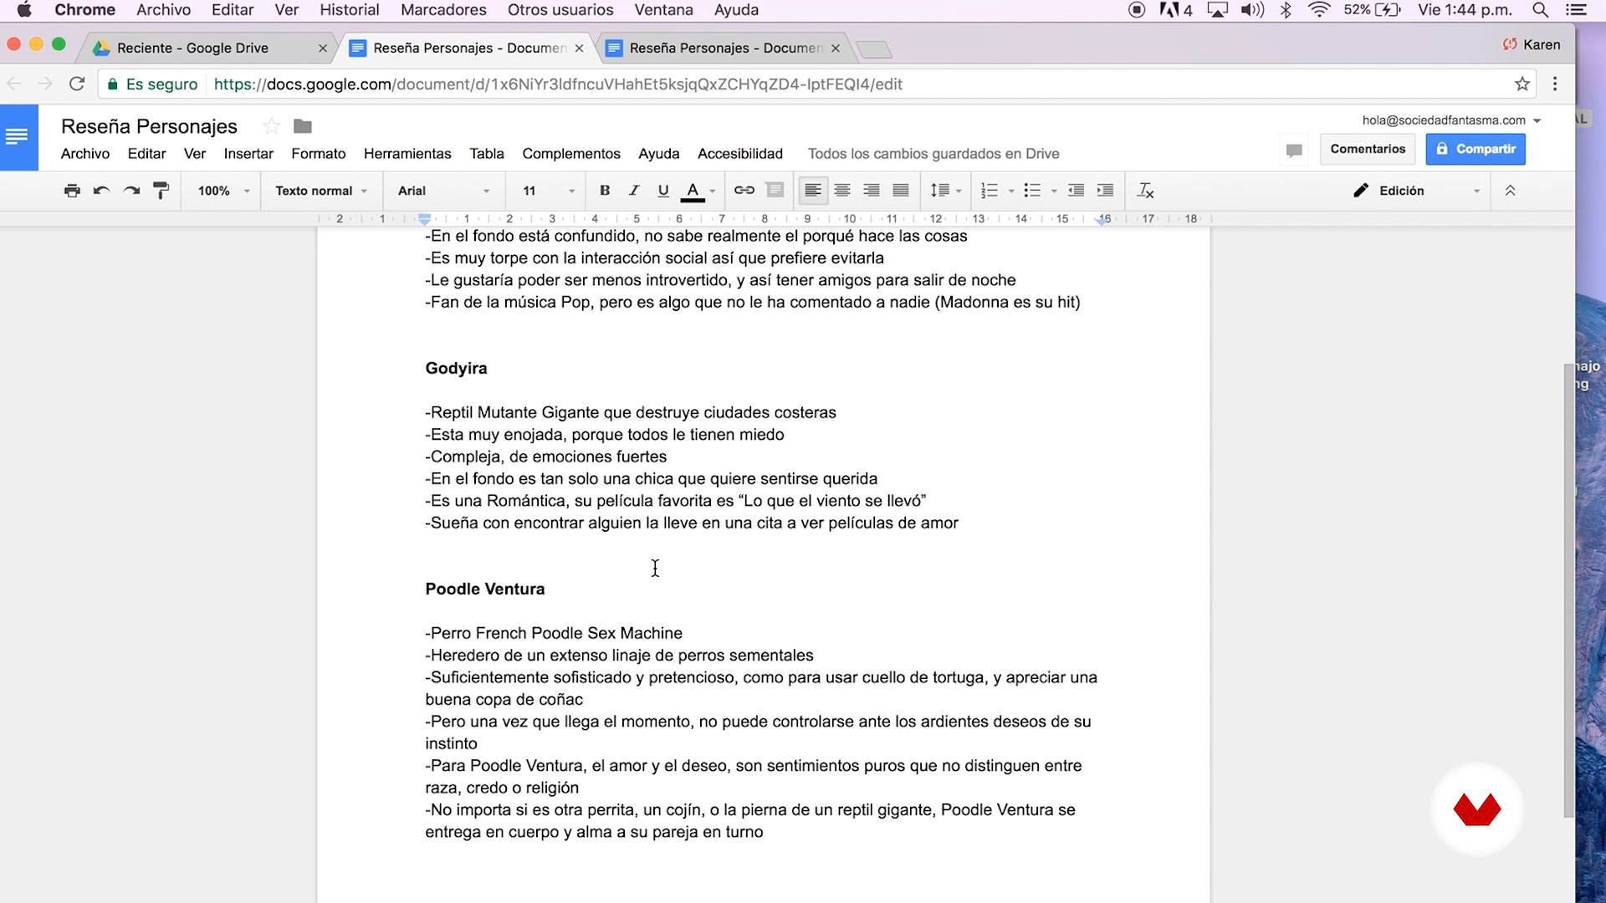The image size is (1606, 903).
Task: Click the Print icon in toolbar
Action: (x=72, y=191)
